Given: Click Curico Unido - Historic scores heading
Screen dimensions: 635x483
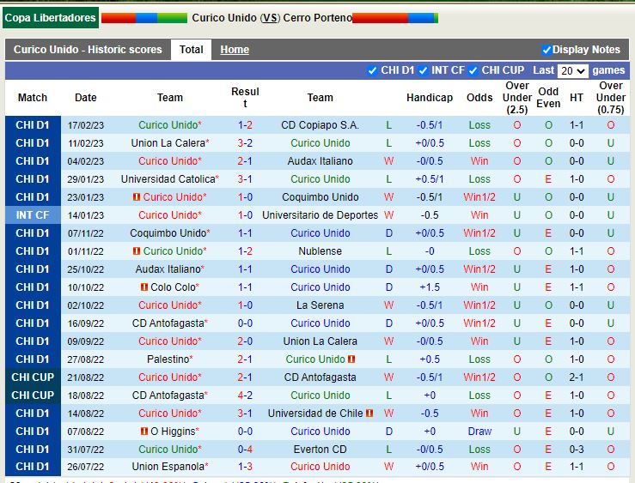Looking at the screenshot, I should [88, 50].
